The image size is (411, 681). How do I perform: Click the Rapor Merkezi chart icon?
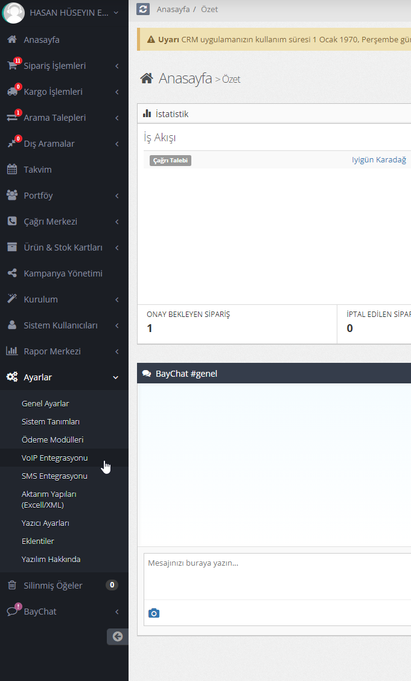point(12,351)
